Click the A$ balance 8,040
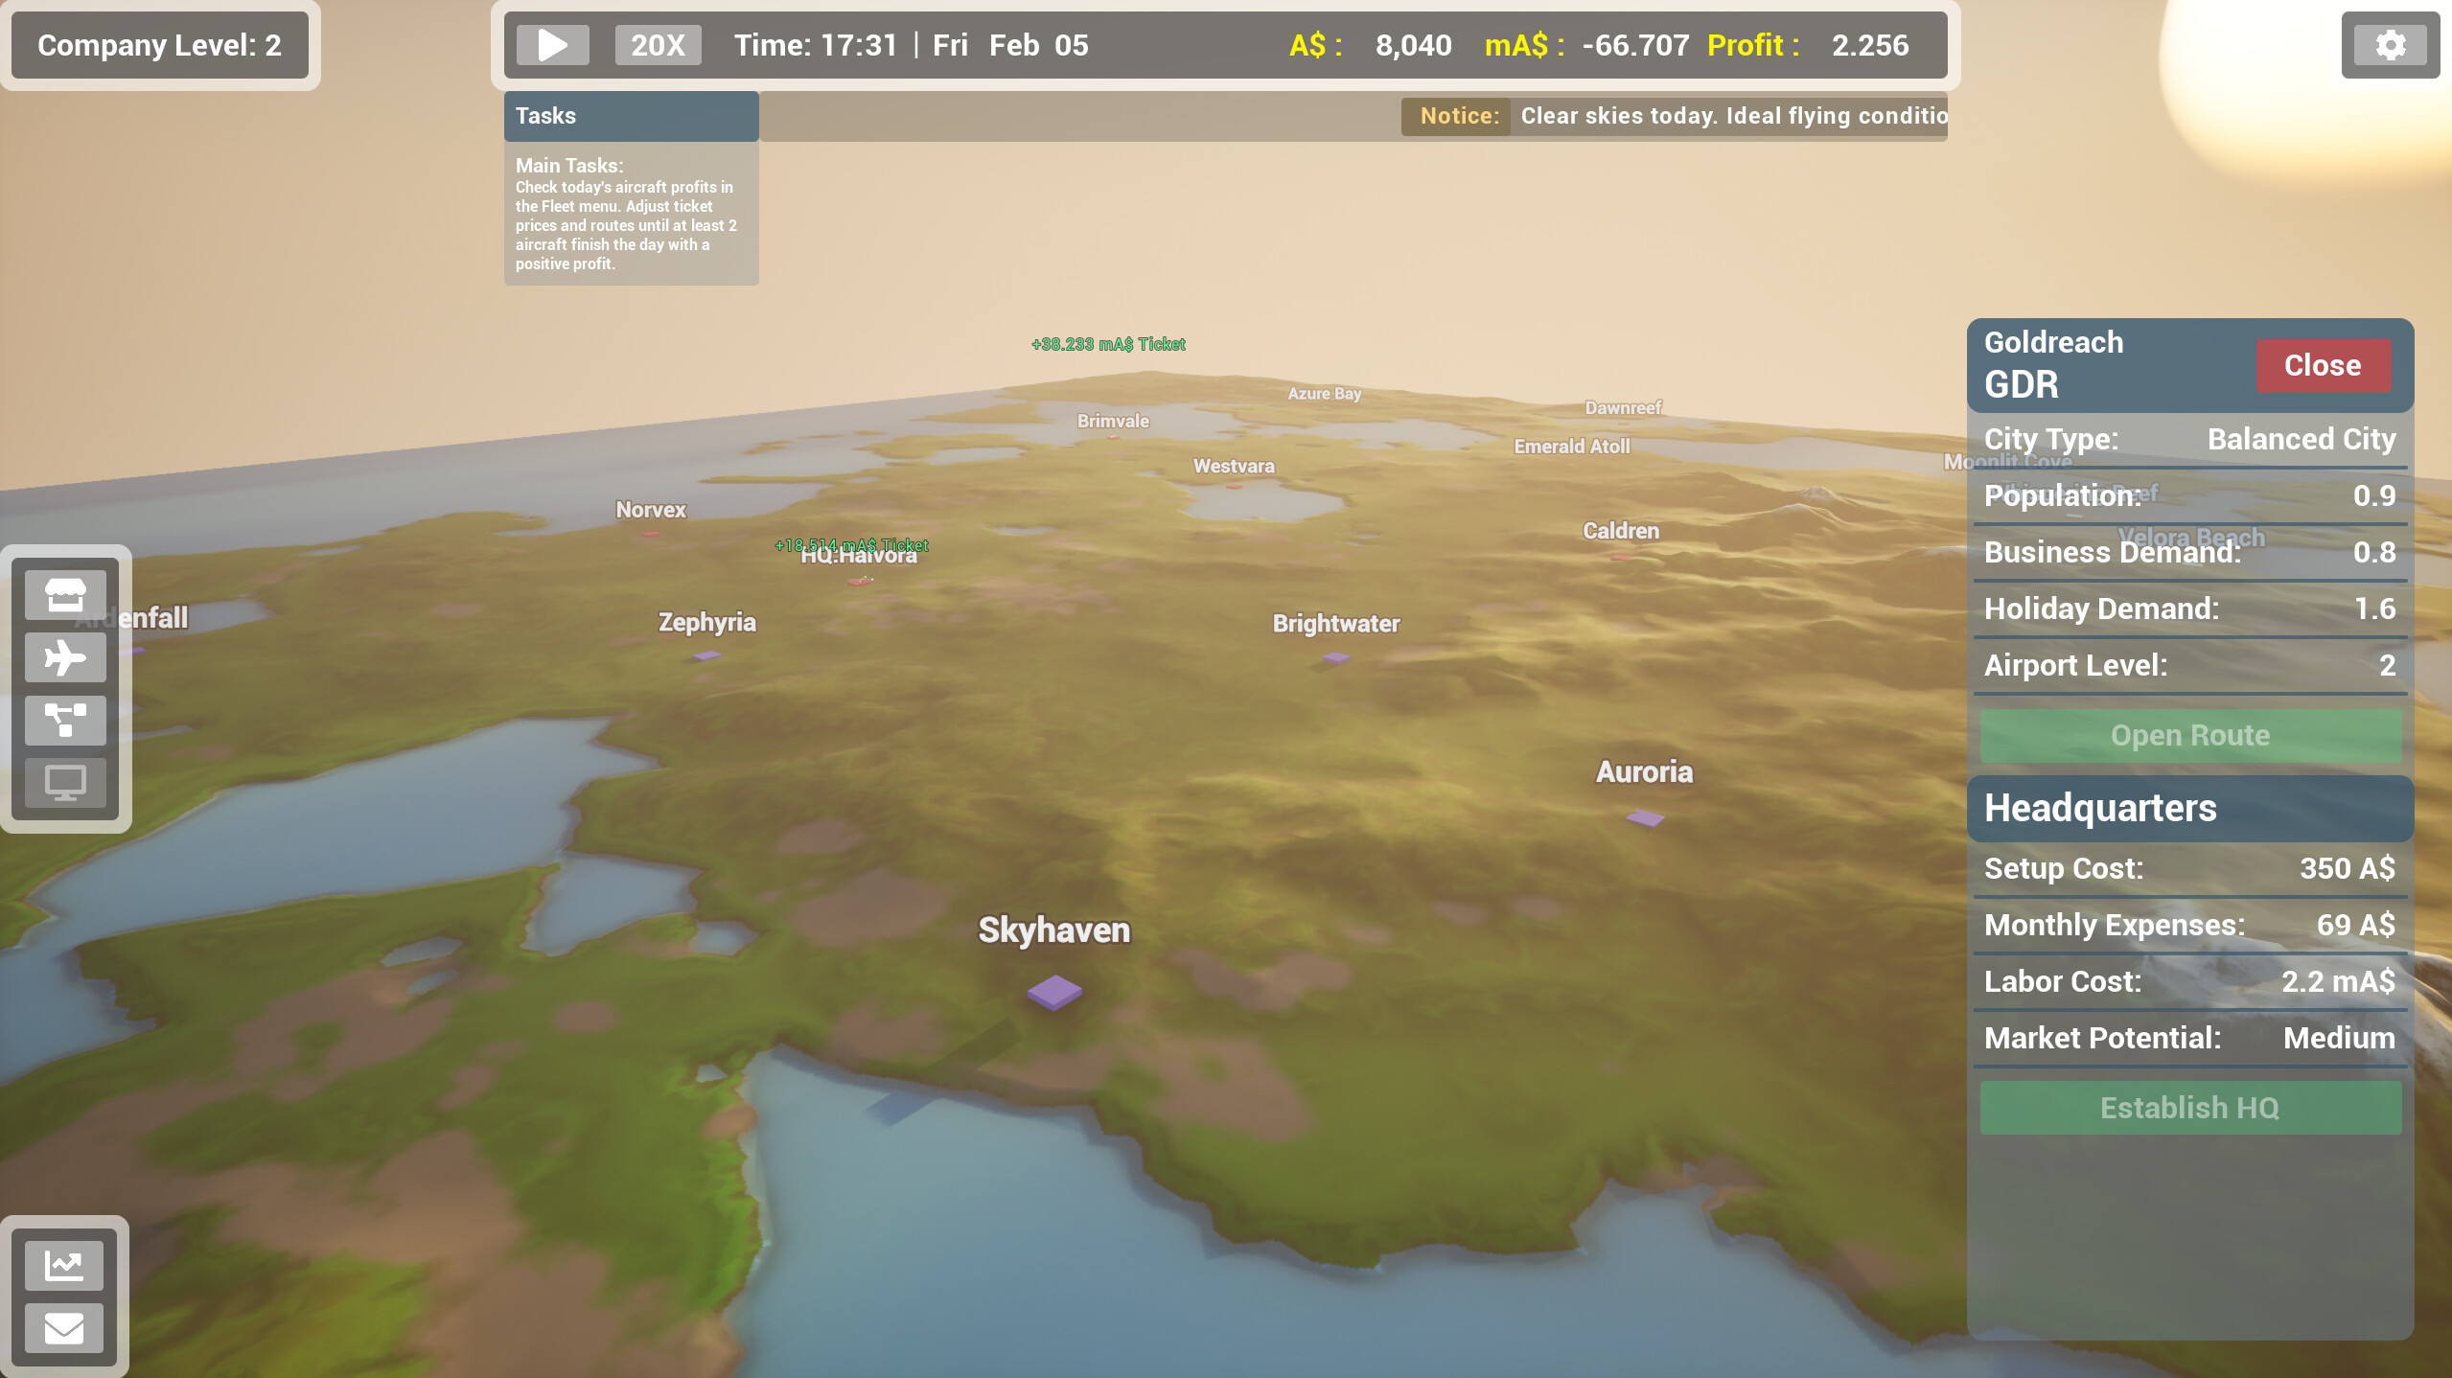The width and height of the screenshot is (2452, 1378). pos(1413,45)
